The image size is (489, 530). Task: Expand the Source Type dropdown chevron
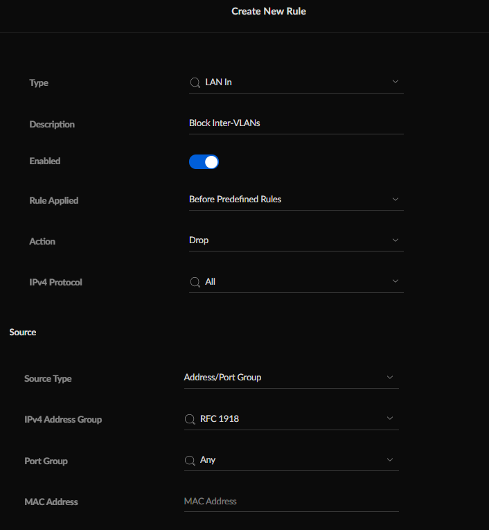(390, 378)
